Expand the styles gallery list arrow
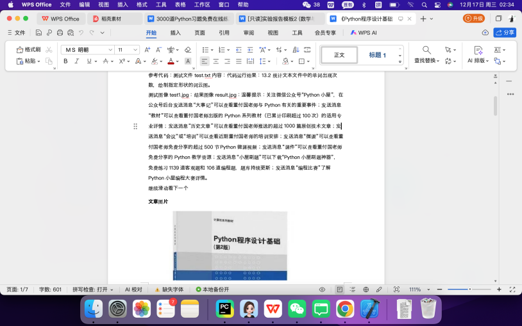The height and width of the screenshot is (326, 522). point(400,61)
